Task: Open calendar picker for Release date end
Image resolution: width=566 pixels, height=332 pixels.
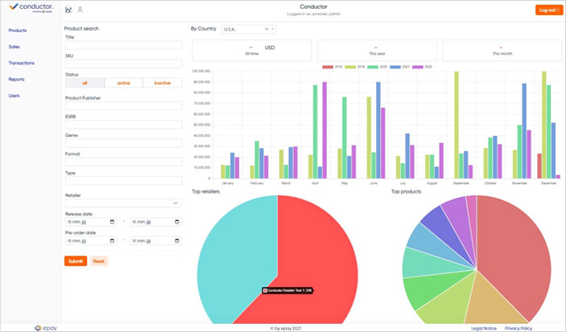Action: coord(177,222)
